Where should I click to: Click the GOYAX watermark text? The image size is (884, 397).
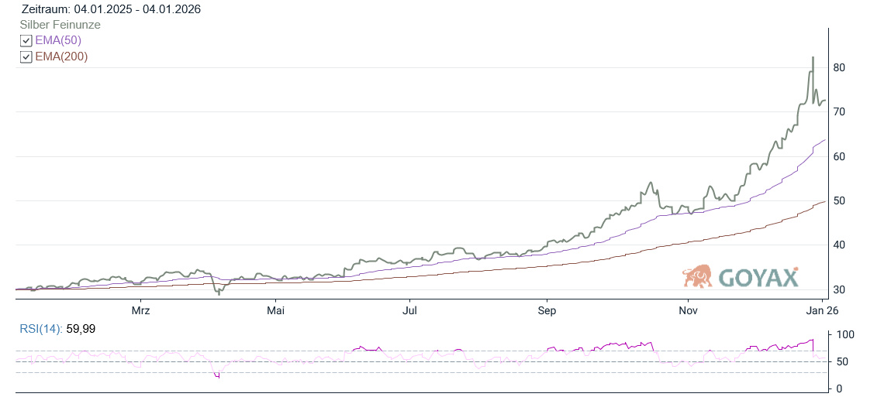pos(758,278)
